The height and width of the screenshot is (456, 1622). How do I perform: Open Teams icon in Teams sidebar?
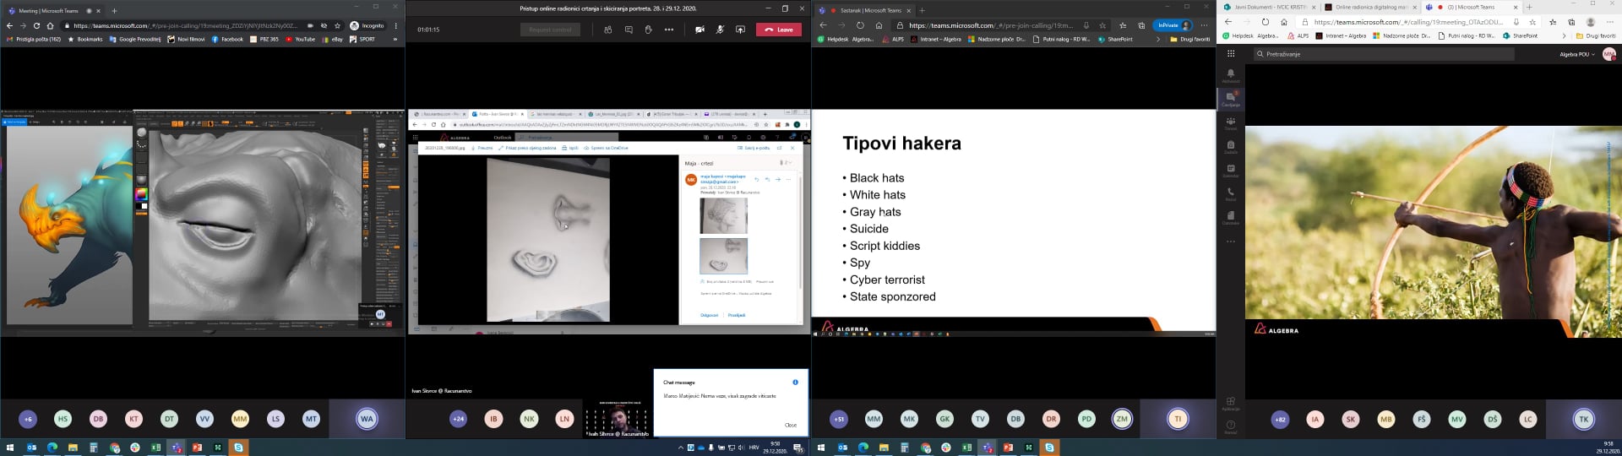tap(1230, 122)
